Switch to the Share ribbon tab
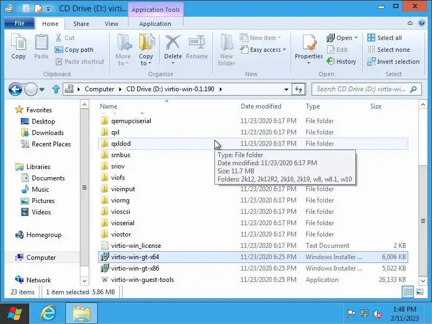 (x=81, y=24)
